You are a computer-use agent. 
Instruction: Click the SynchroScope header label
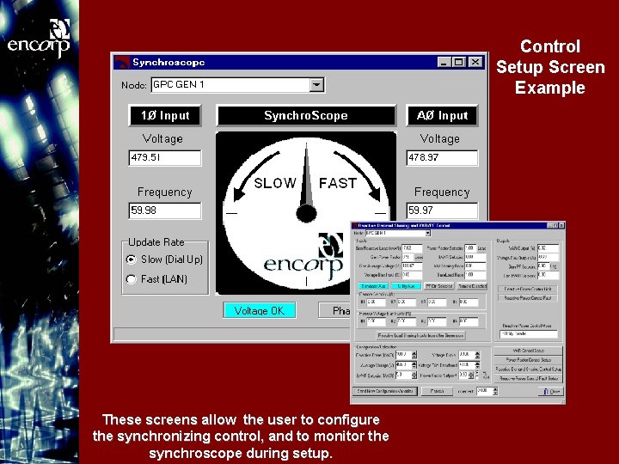(306, 116)
